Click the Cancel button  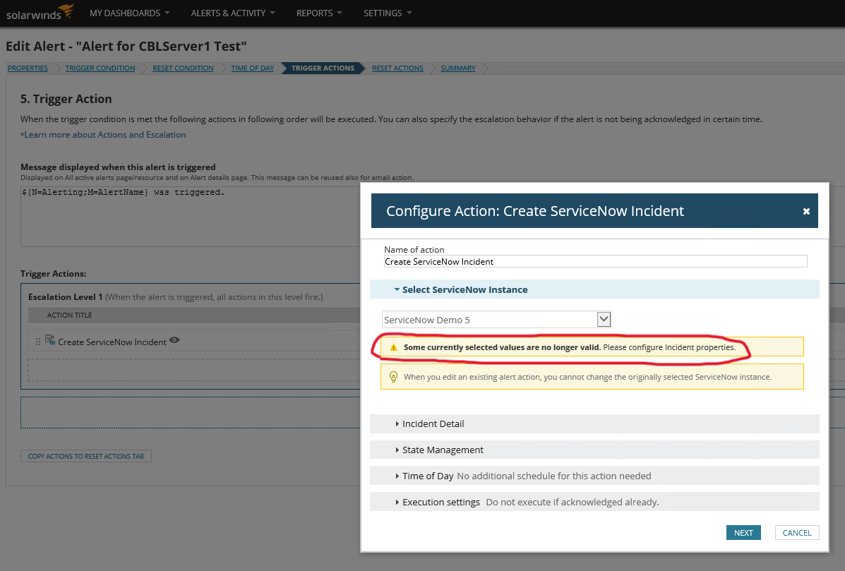797,532
